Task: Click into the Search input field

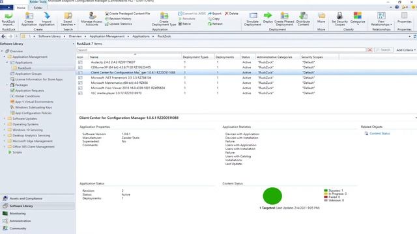Action: [x=222, y=50]
